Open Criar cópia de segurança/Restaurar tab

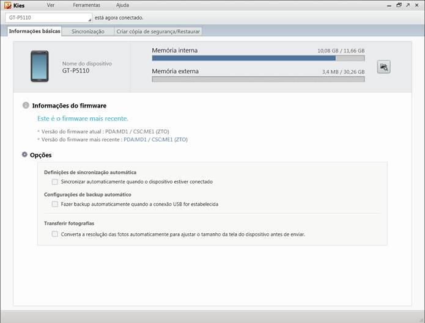pyautogui.click(x=158, y=31)
